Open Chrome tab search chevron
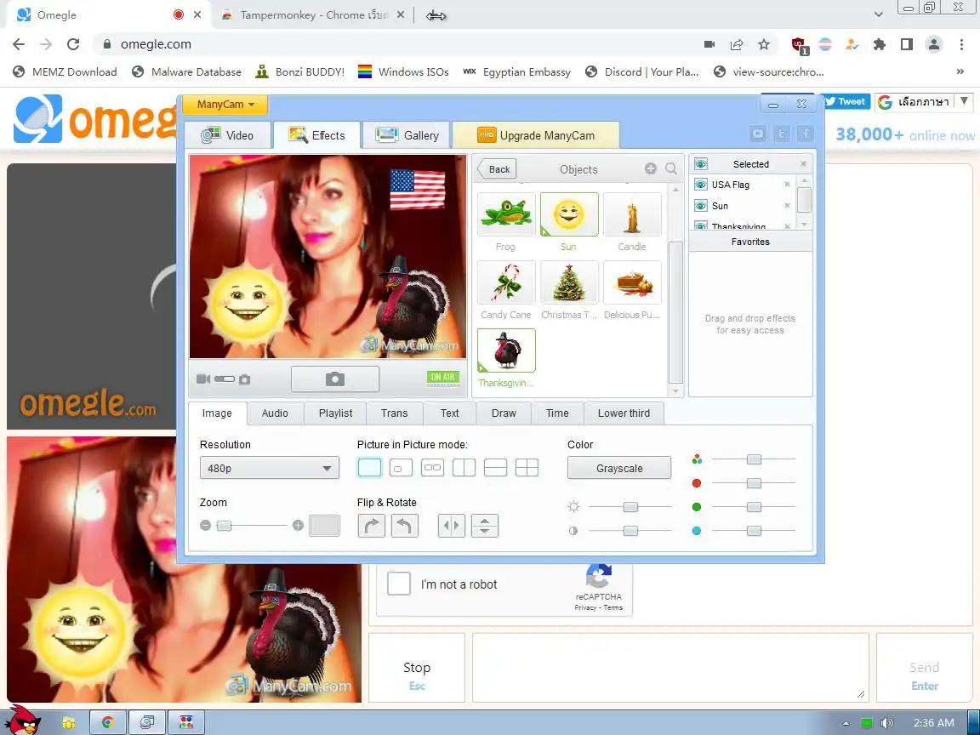Screen dimensions: 980x735 pos(878,14)
